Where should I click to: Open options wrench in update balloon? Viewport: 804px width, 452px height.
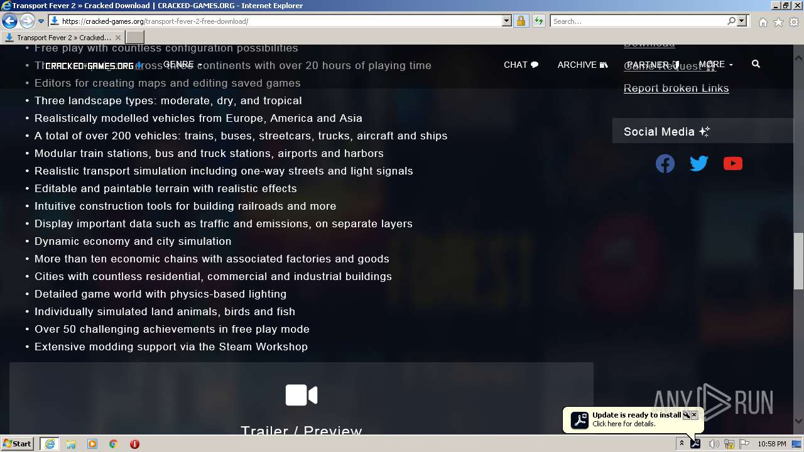click(x=686, y=415)
